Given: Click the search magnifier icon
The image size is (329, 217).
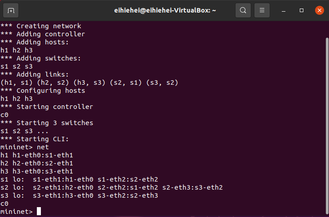Looking at the screenshot, I should [x=243, y=10].
